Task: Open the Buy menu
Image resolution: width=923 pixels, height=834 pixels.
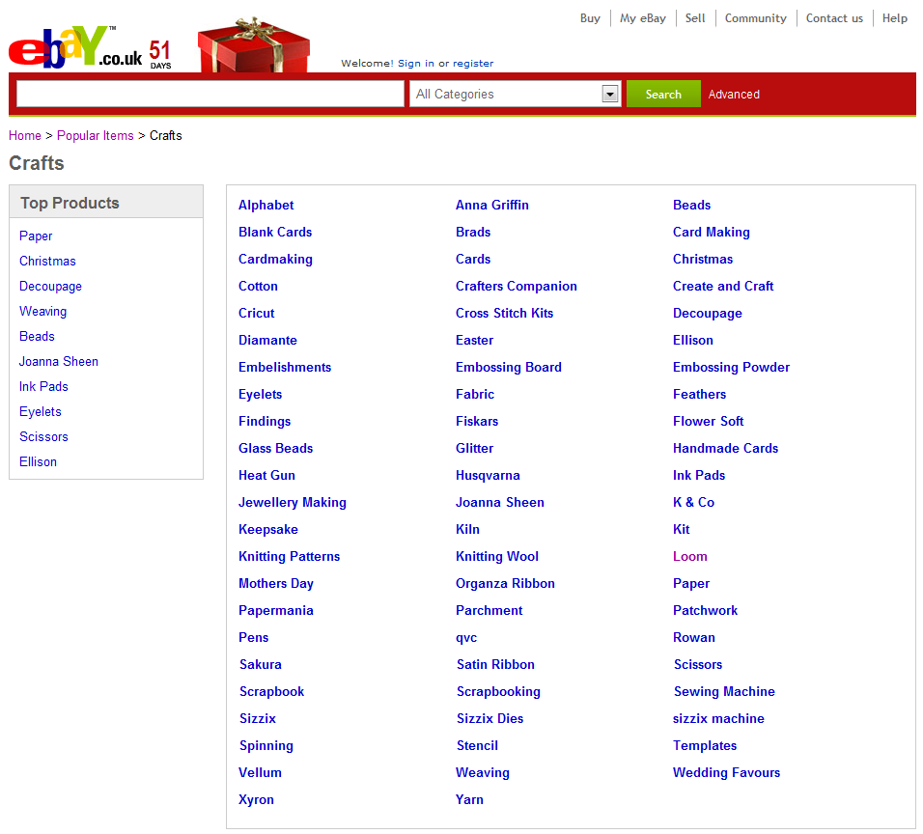Action: (x=590, y=17)
